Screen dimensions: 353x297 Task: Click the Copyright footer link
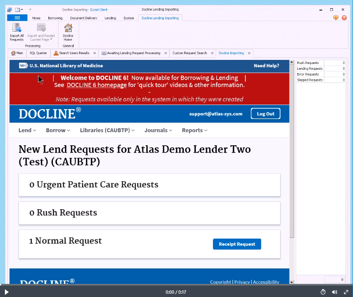(220, 282)
